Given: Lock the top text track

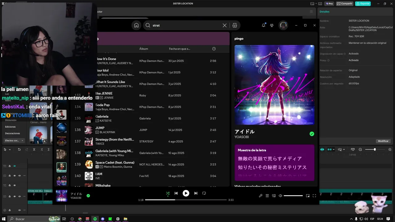Looking at the screenshot, I should tap(10, 166).
